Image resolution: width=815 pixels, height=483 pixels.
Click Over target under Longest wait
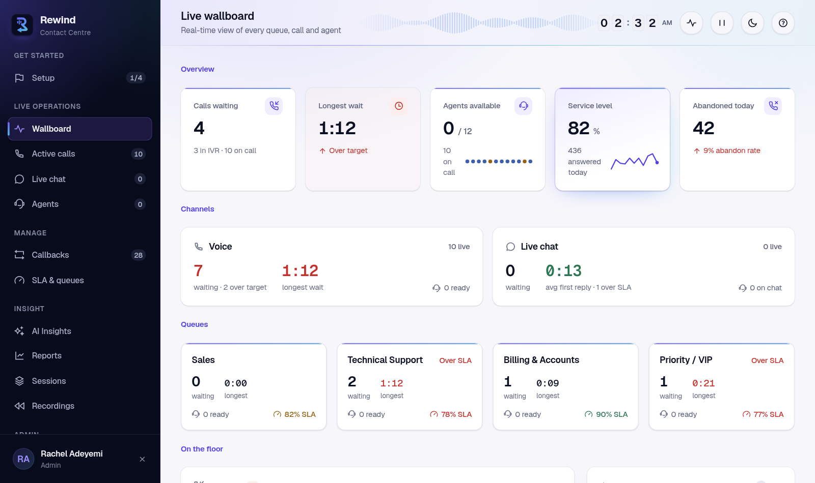point(343,150)
